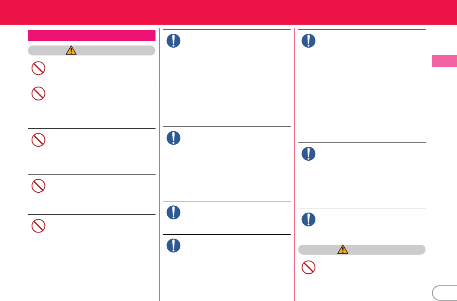Select the second blue exclamation icon in the middle column
This screenshot has height=301, width=457.
point(174,138)
